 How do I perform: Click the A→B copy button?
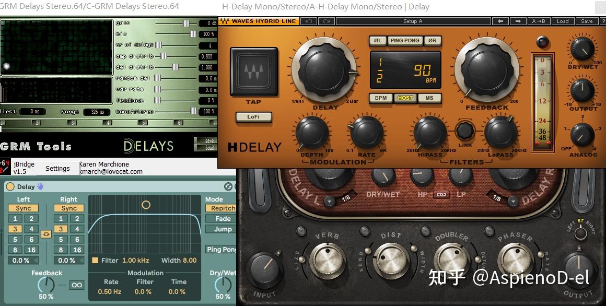coord(539,21)
